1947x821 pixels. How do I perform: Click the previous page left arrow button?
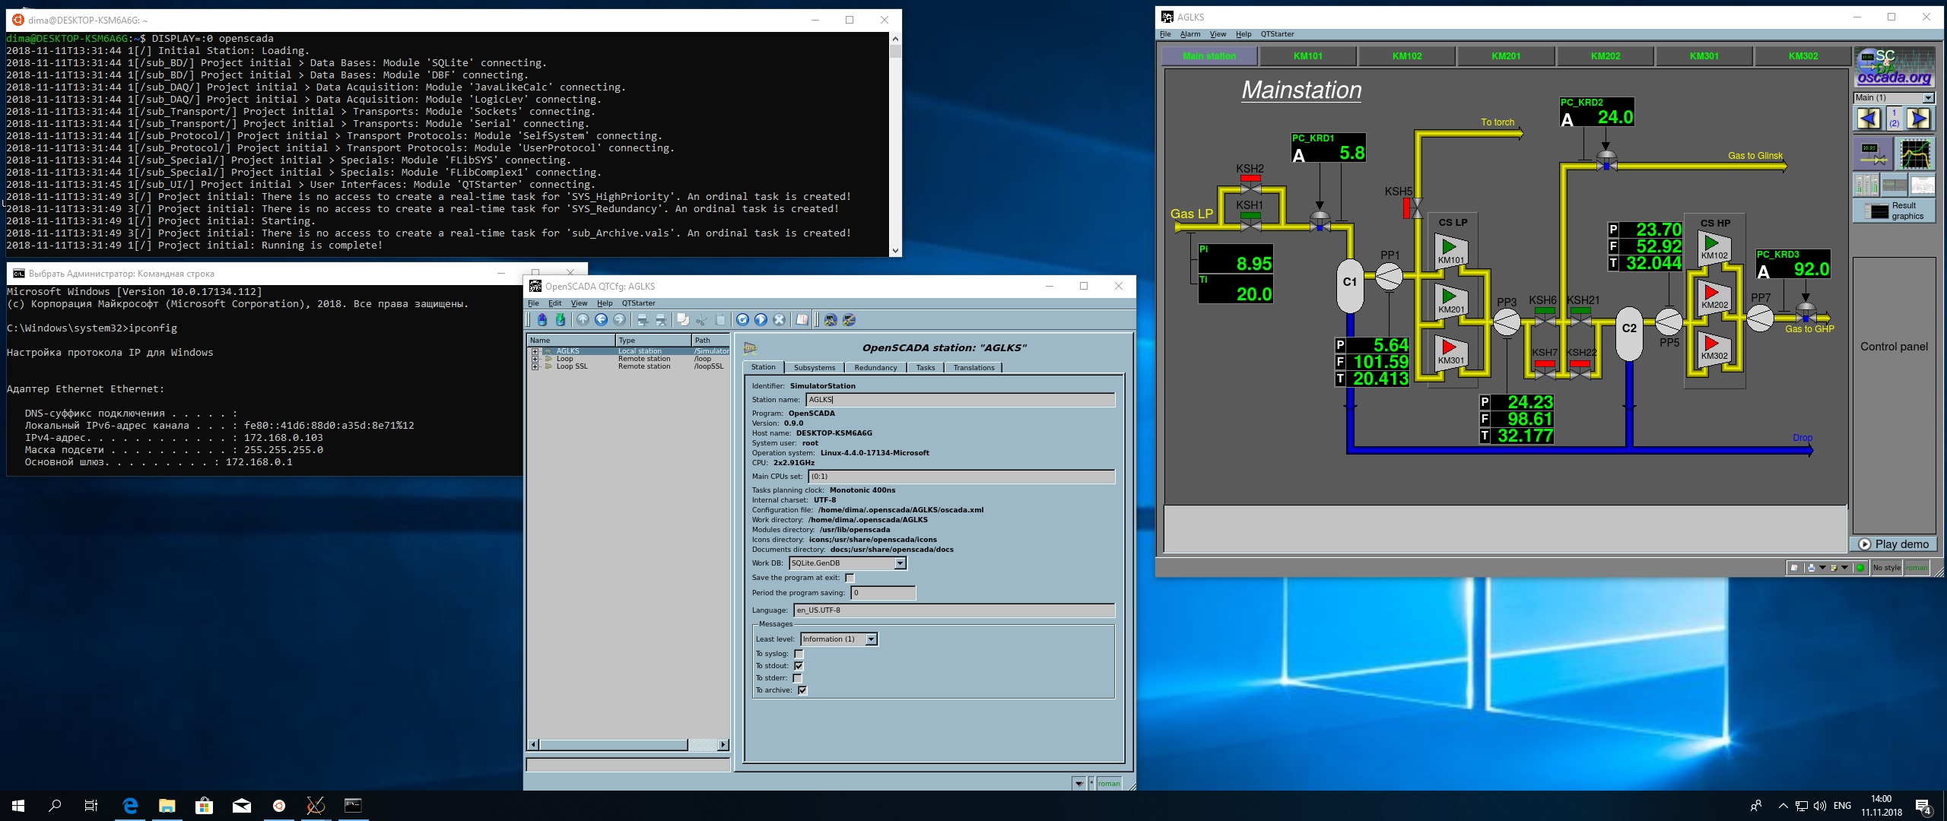coord(1869,119)
